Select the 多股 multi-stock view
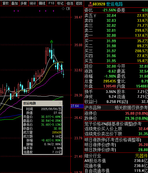This screenshot has height=173, width=148. point(24,3)
